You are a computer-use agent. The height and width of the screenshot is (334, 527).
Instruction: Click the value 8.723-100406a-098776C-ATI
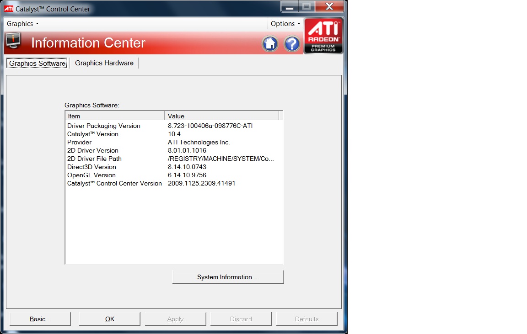tap(210, 126)
